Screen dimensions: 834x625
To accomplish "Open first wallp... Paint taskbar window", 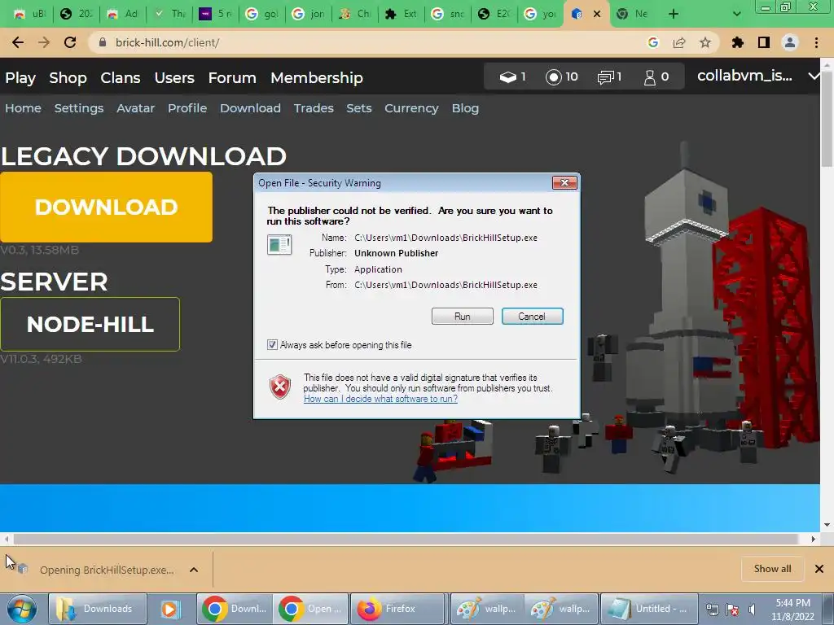I will pyautogui.click(x=487, y=609).
